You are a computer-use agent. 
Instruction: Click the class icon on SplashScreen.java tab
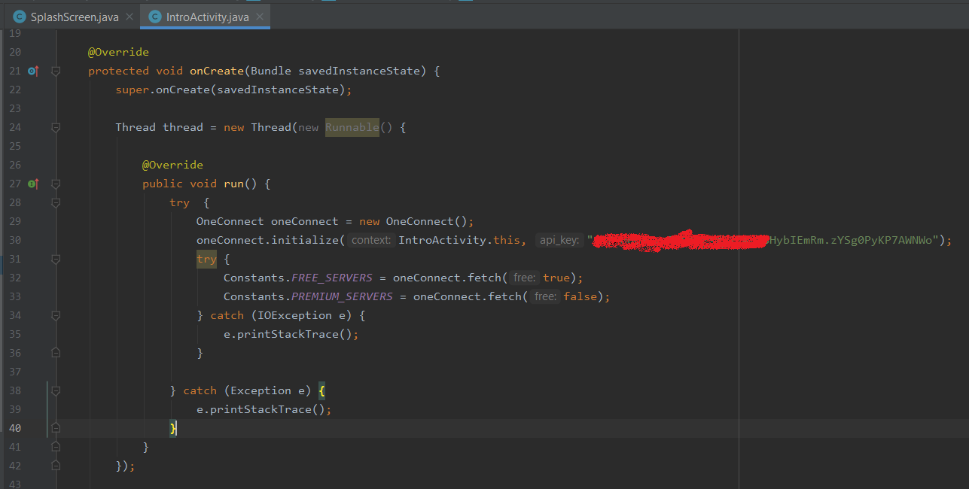click(x=20, y=17)
